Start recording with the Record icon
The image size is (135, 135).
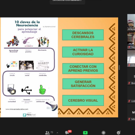click(x=103, y=133)
